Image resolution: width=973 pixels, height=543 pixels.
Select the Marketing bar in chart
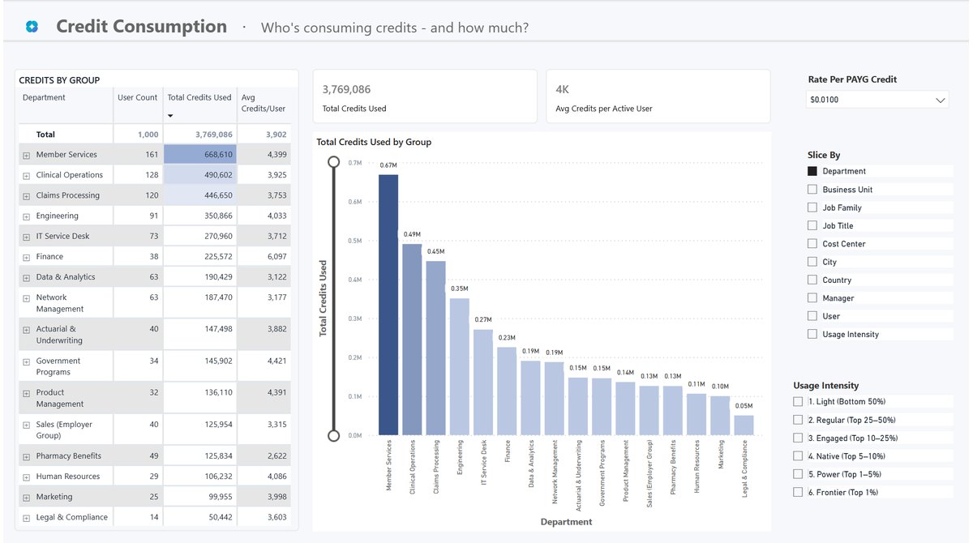pos(720,416)
